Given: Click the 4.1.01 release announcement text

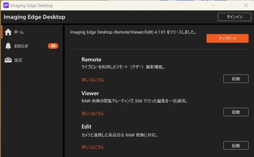Looking at the screenshot, I should 133,32.
